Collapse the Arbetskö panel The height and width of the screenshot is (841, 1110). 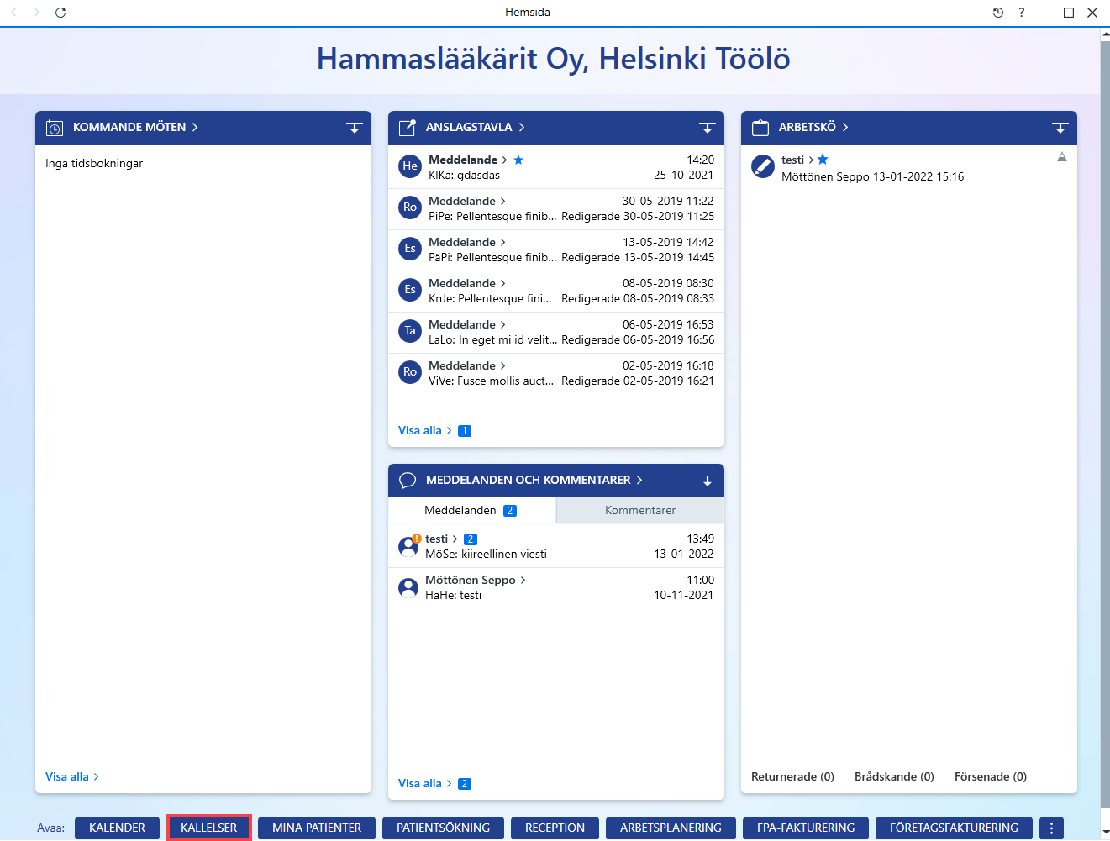click(x=1060, y=128)
